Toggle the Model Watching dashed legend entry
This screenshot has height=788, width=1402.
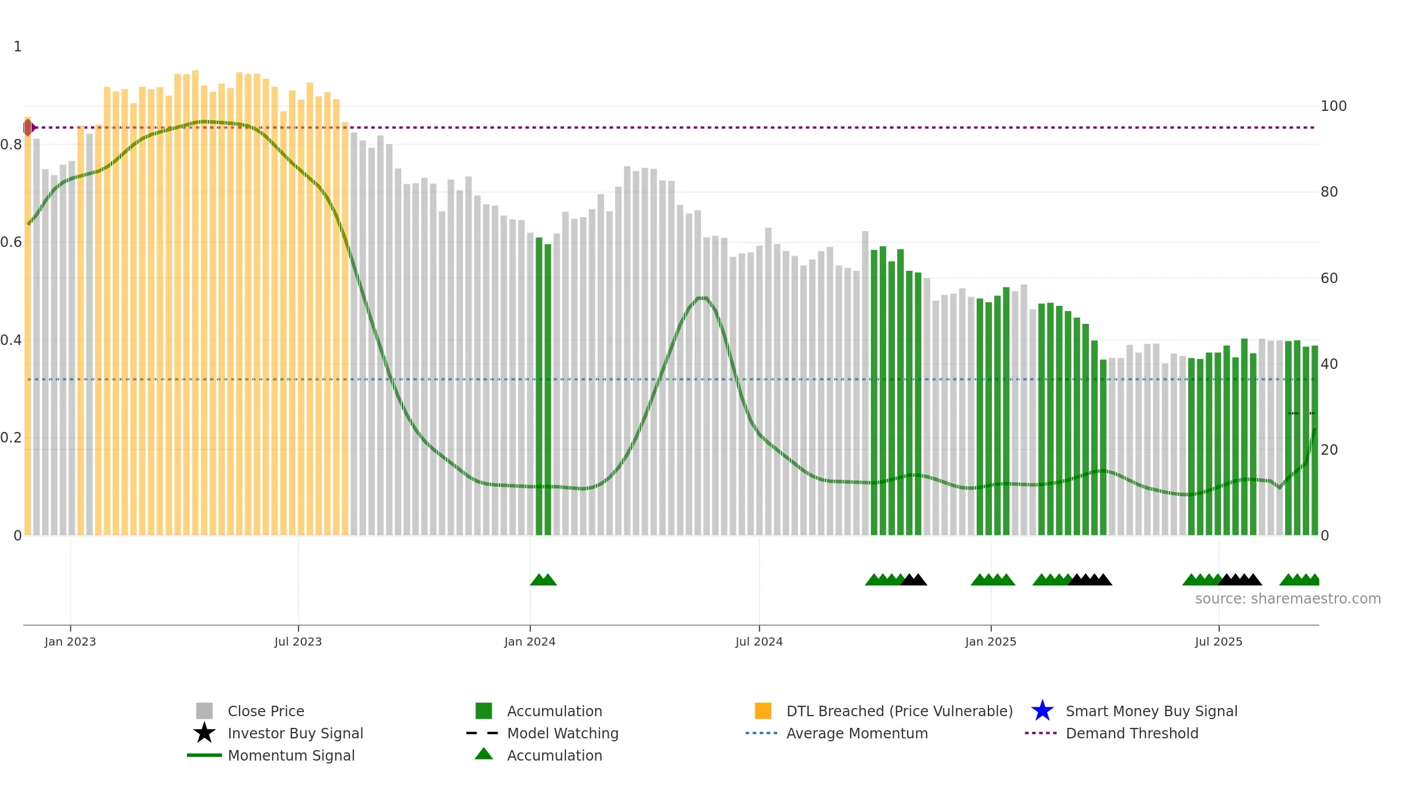click(x=542, y=733)
